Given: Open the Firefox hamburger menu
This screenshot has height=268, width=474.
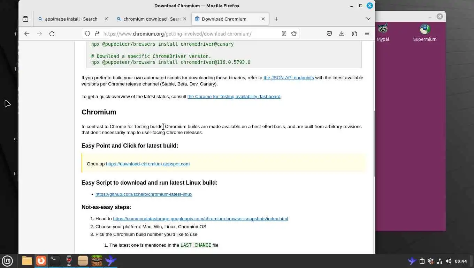Looking at the screenshot, I should pyautogui.click(x=367, y=33).
